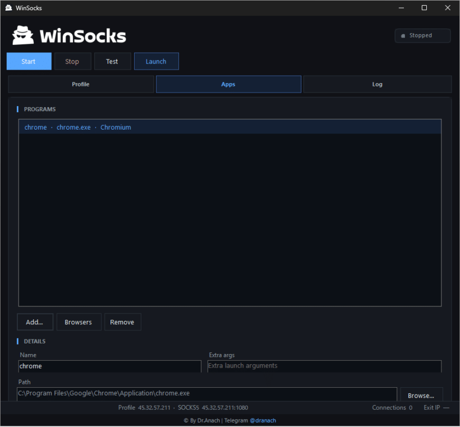Launch the selected program
This screenshot has width=460, height=427.
(157, 61)
